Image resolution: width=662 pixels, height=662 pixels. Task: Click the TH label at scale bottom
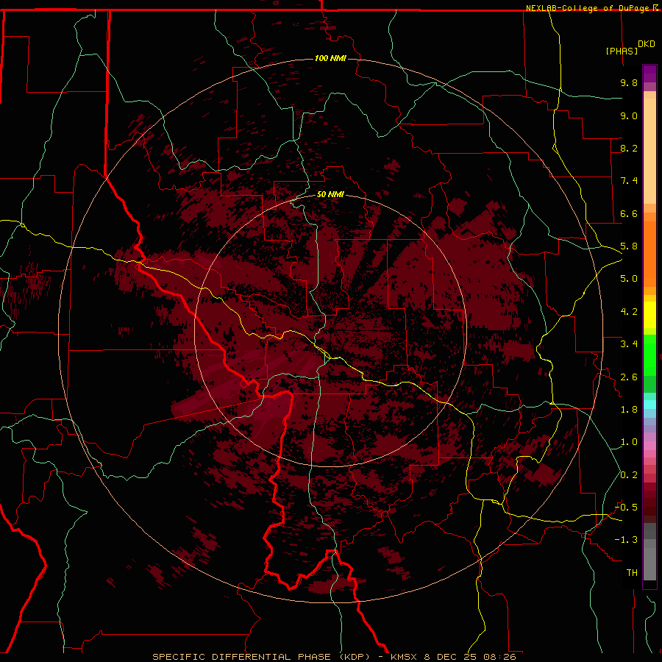tap(632, 573)
